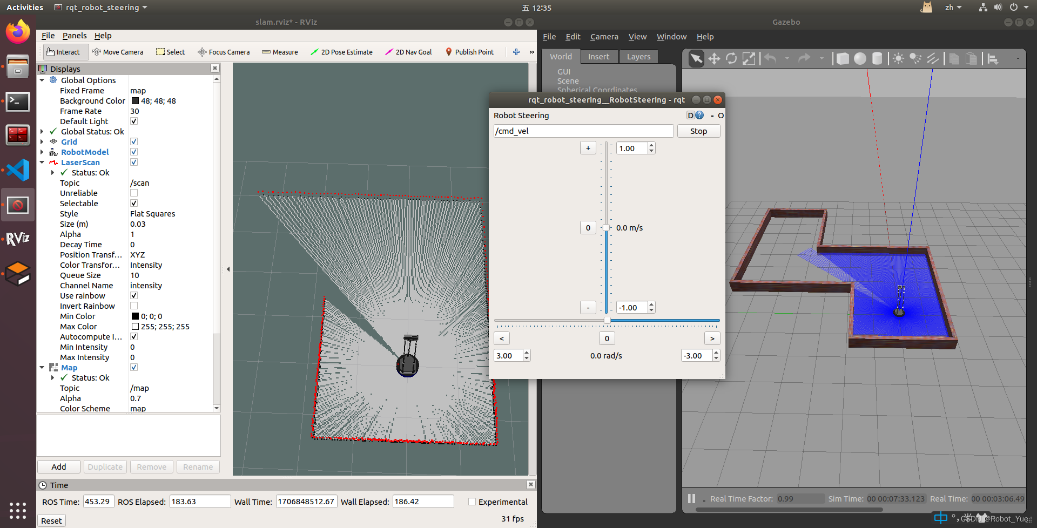Open Terminal from the Ubuntu dock
Screen dimensions: 1037x528
(x=18, y=101)
